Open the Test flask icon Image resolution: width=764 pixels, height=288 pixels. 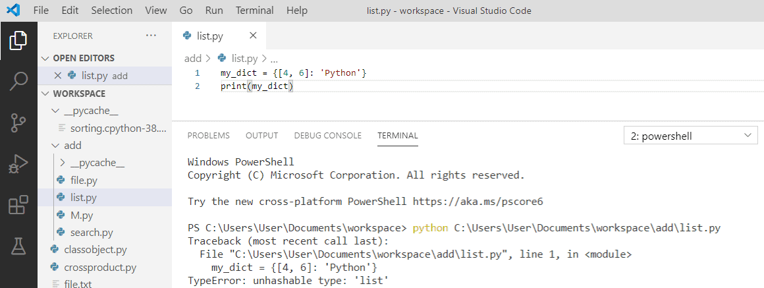pyautogui.click(x=18, y=246)
